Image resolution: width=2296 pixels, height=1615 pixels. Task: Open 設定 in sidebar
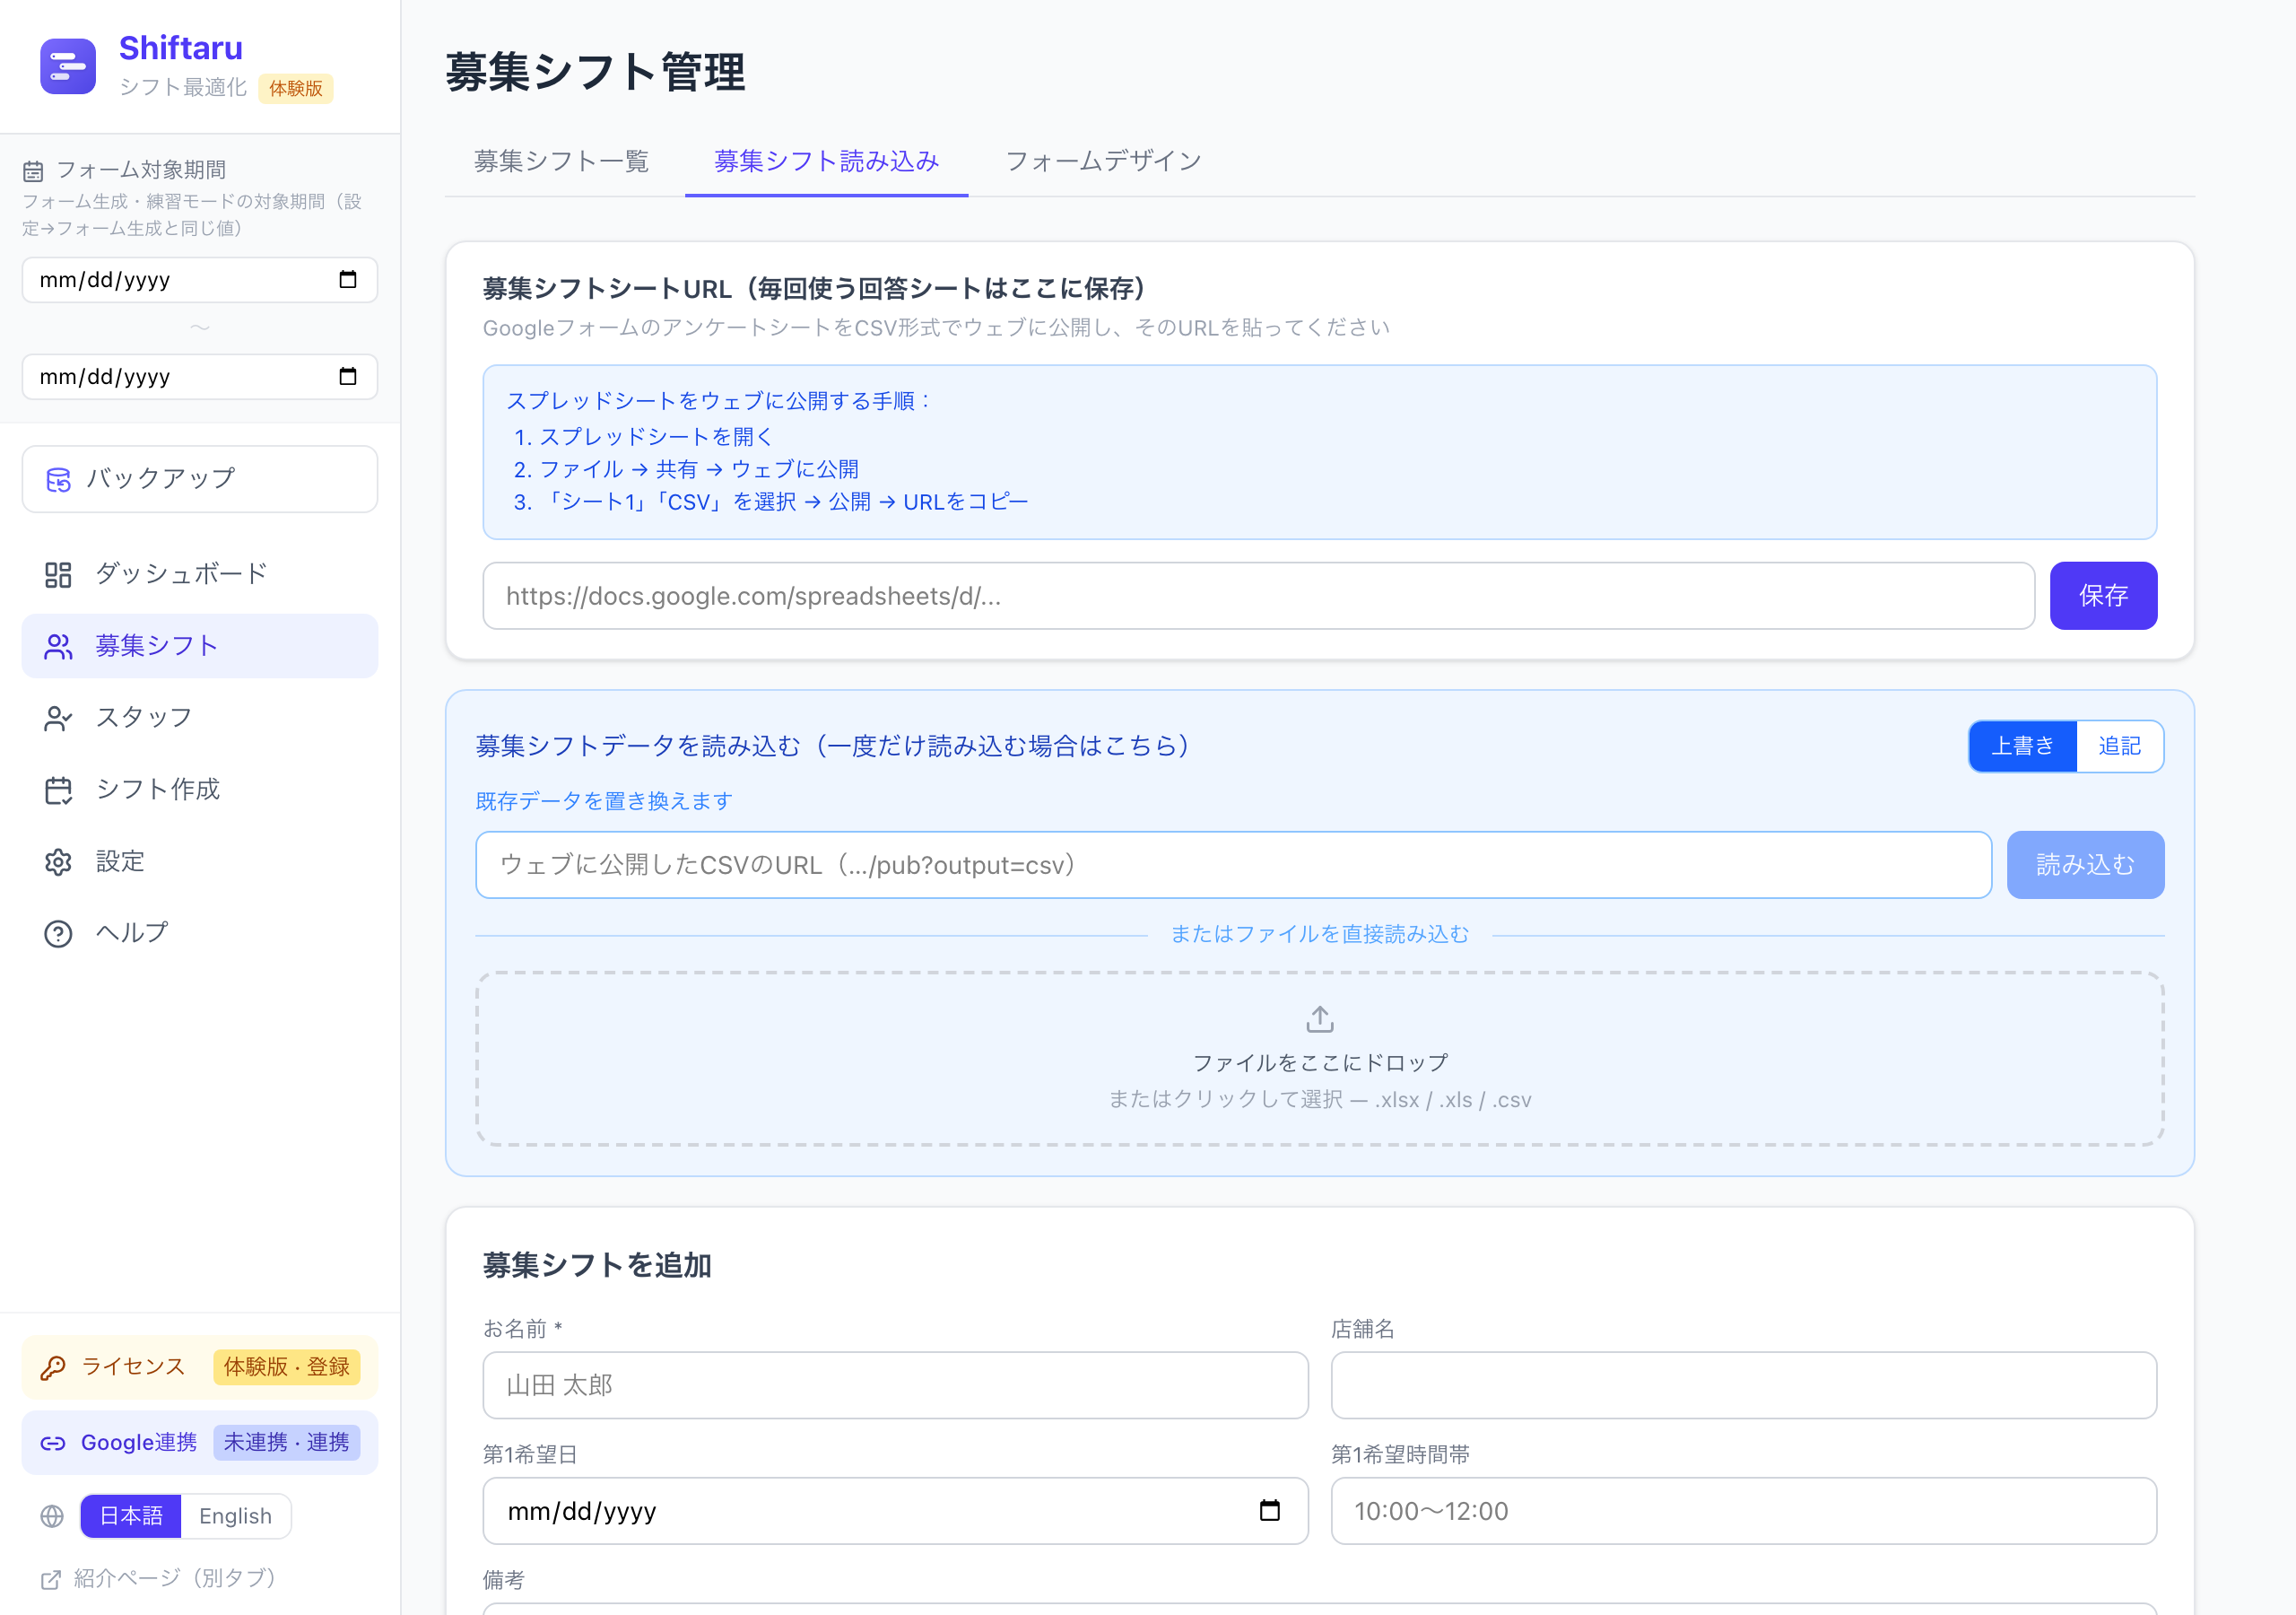(x=200, y=861)
